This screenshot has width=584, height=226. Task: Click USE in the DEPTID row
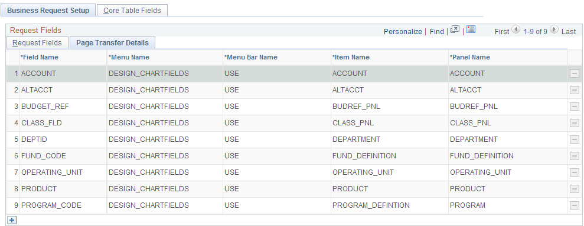pyautogui.click(x=231, y=139)
